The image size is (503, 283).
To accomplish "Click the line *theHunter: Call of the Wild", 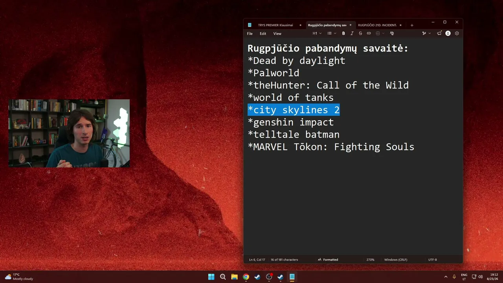I will coord(328,85).
